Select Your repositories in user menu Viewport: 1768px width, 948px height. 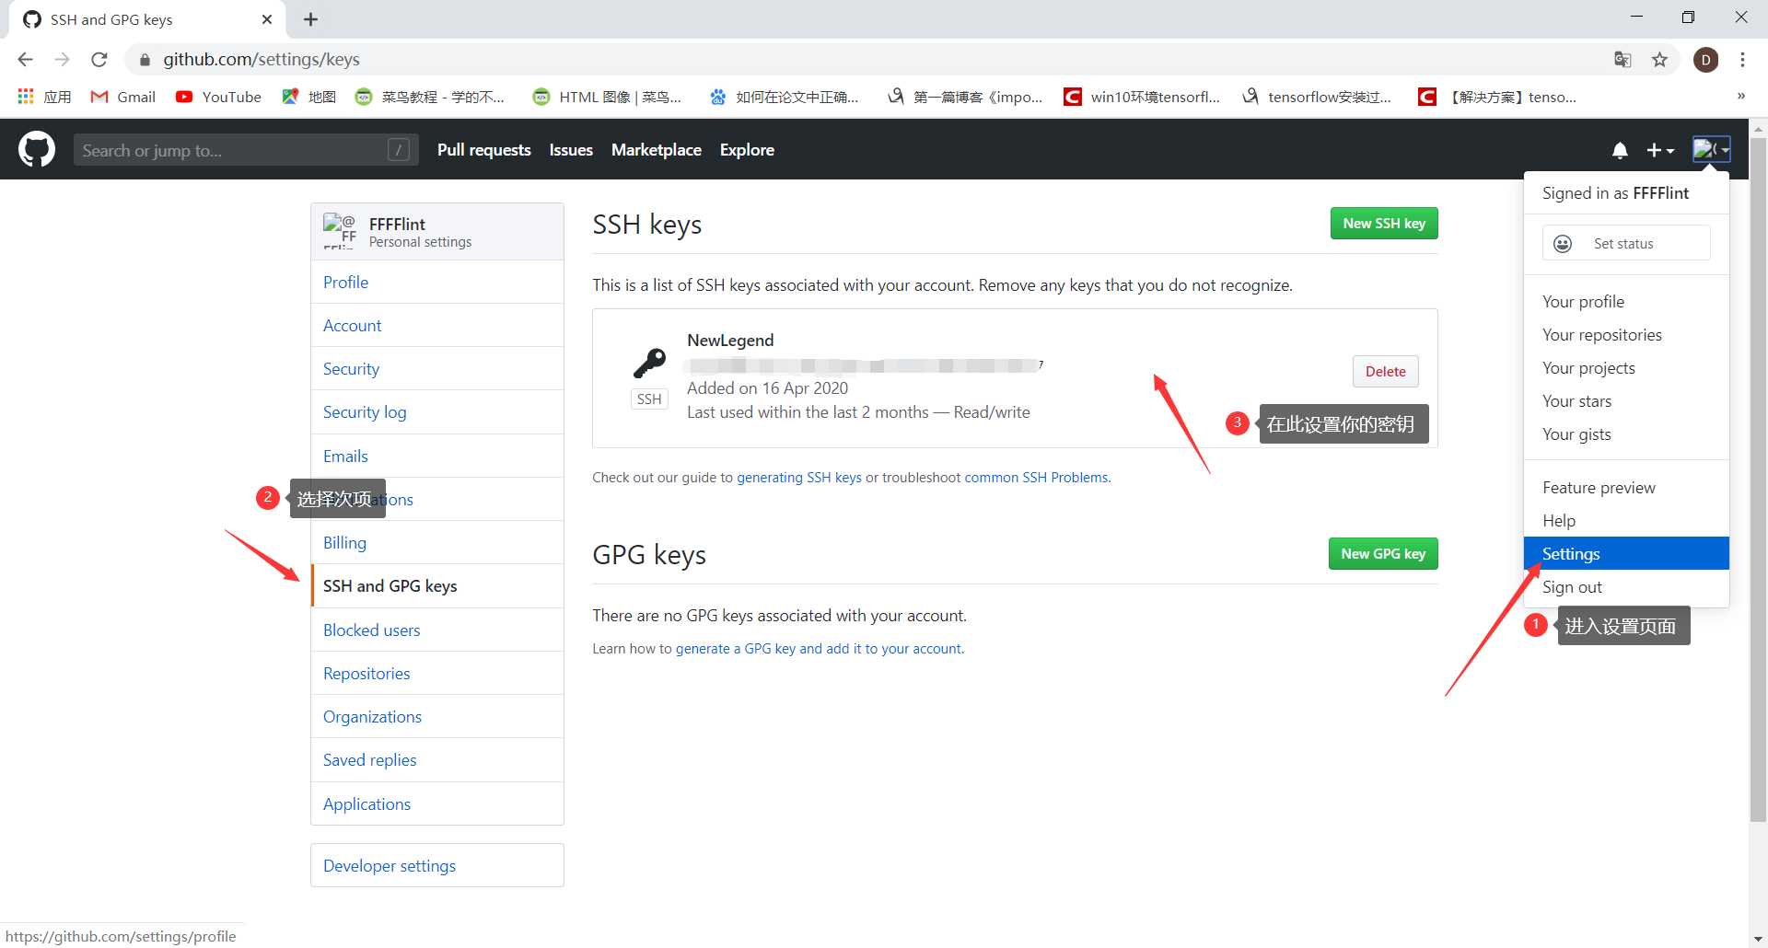point(1626,335)
